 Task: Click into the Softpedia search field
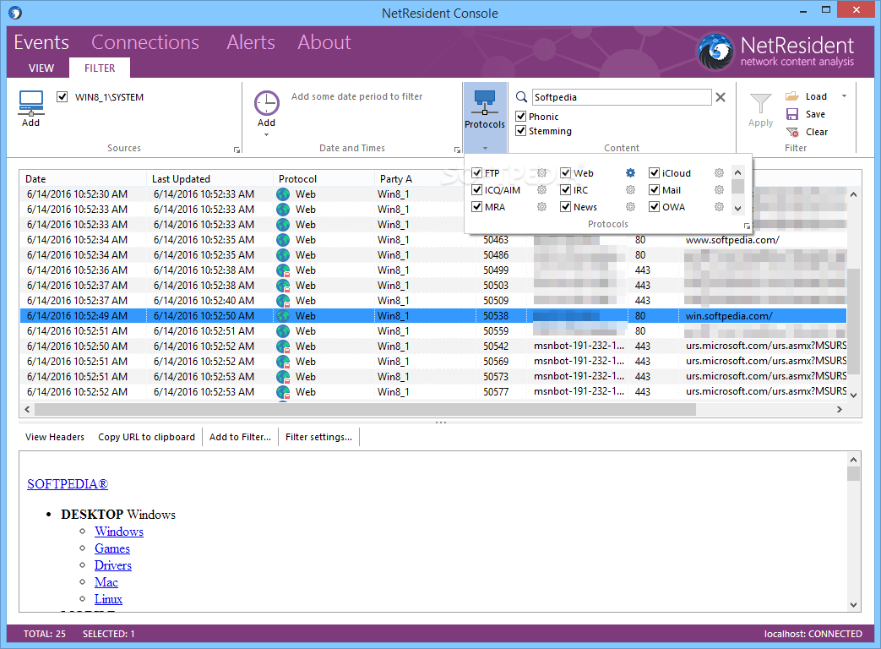[x=622, y=97]
